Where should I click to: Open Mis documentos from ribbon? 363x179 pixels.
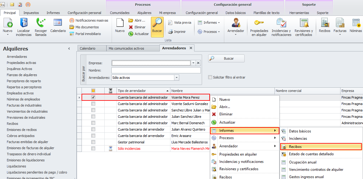click(x=84, y=27)
